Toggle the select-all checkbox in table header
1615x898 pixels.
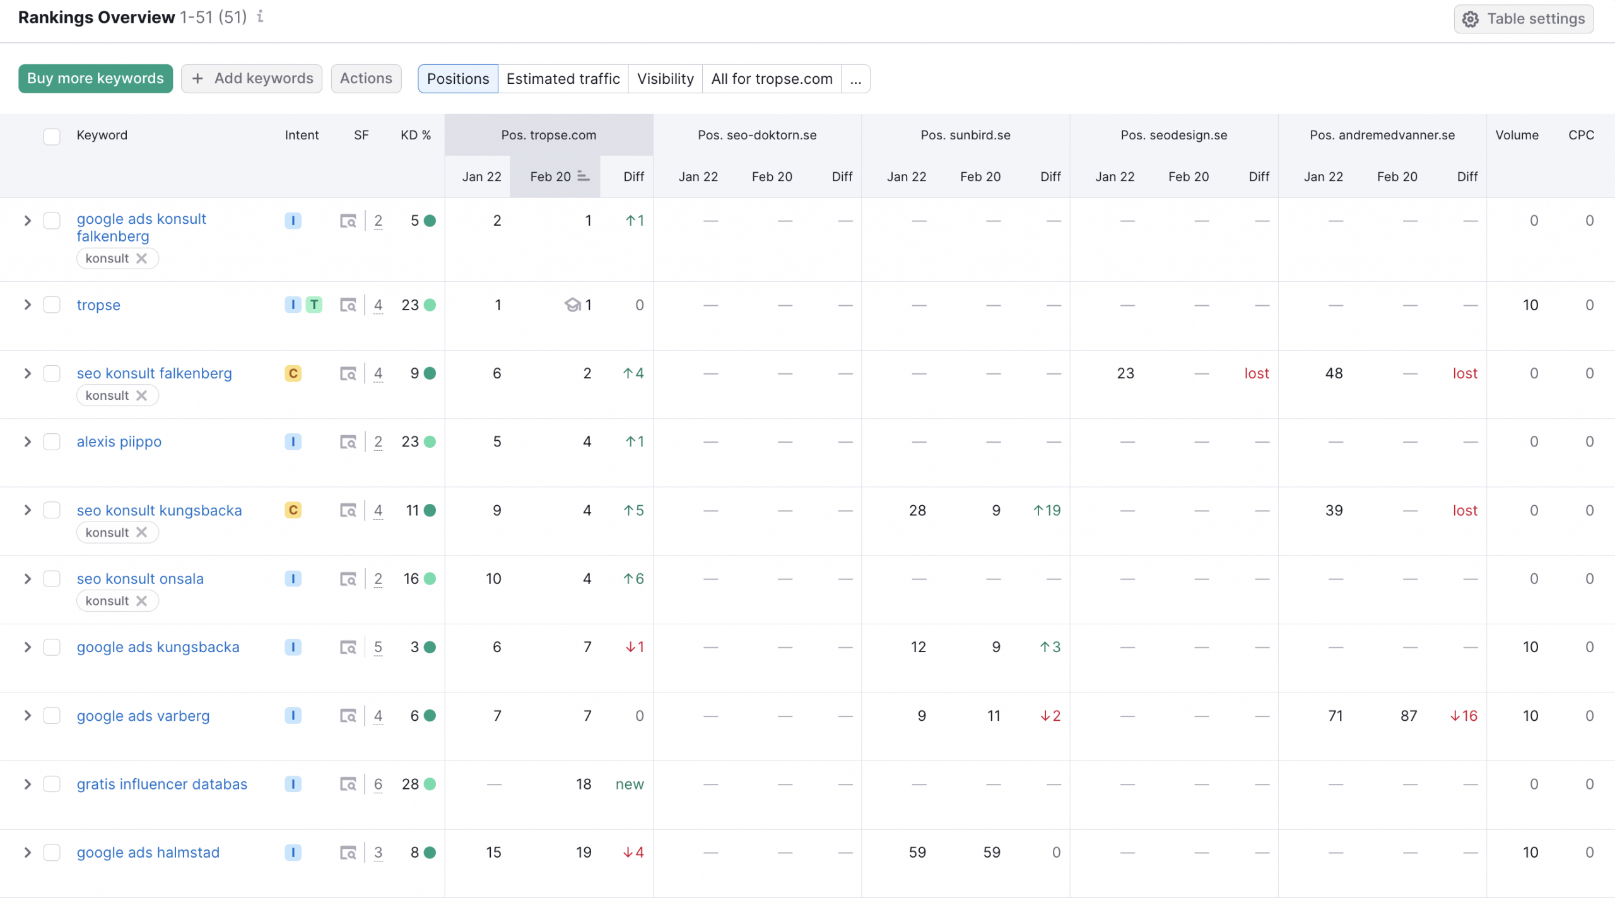pos(52,136)
